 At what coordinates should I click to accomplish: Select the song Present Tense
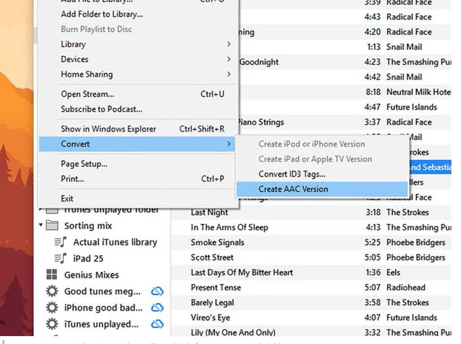[216, 288]
